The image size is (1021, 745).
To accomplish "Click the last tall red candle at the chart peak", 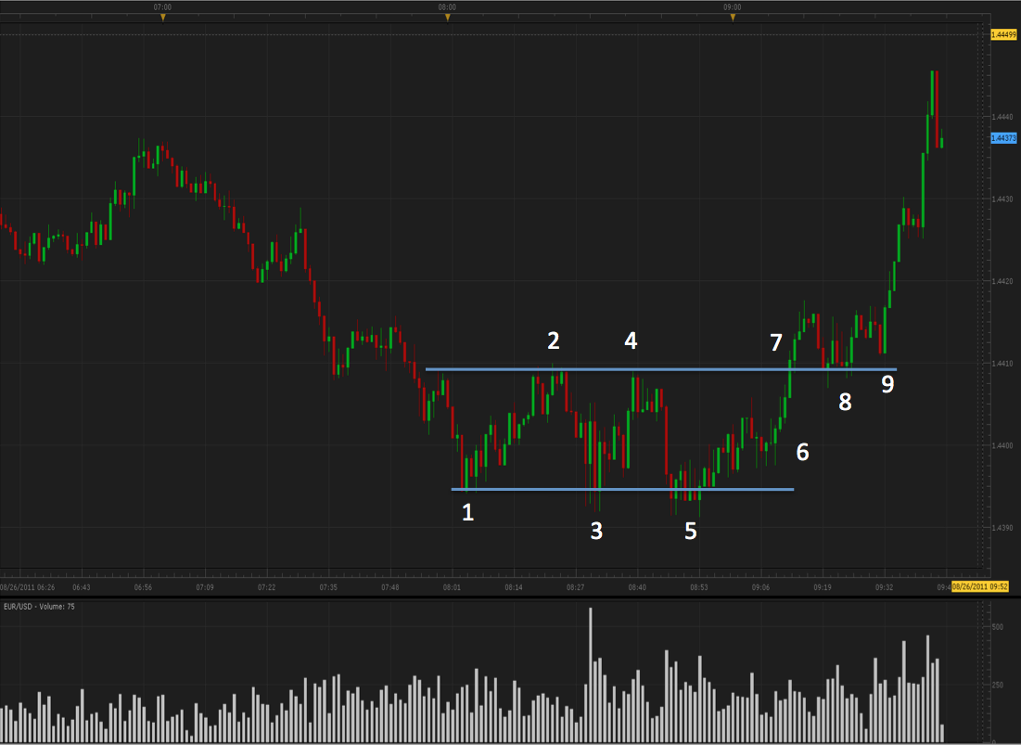I will point(937,109).
